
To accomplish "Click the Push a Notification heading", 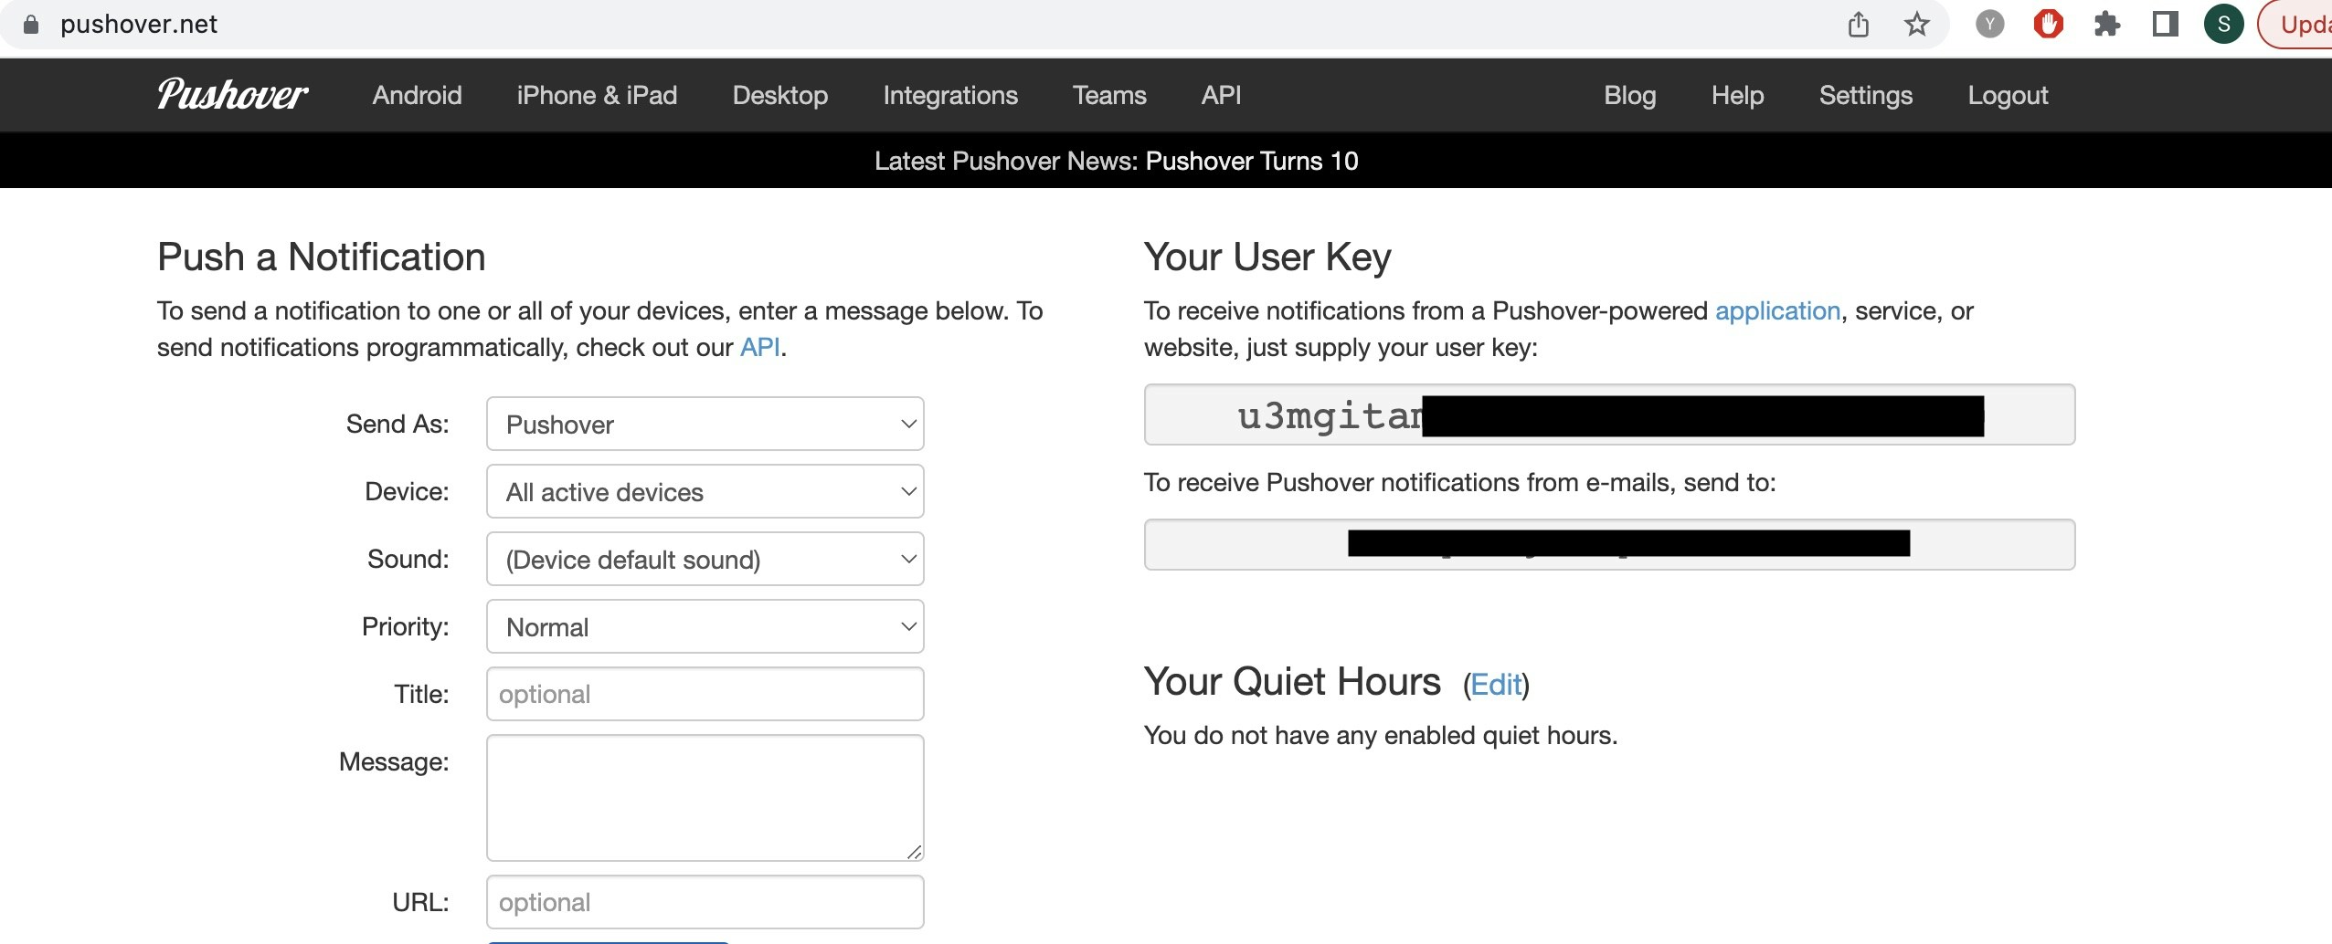I will 321,257.
